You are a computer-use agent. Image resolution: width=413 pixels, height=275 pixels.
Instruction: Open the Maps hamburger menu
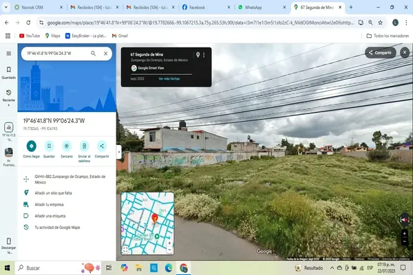pyautogui.click(x=8, y=53)
